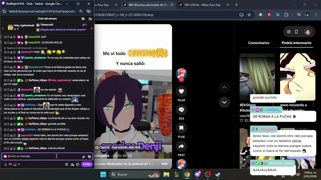
Task: Click the TikTok get coins icon
Action: (x=289, y=32)
